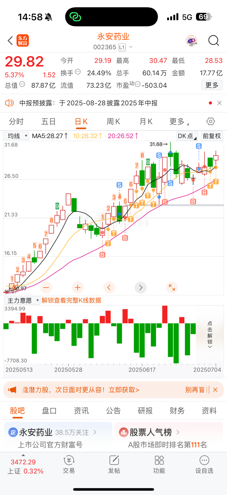Tap the 更多 quote details button

[x=212, y=85]
